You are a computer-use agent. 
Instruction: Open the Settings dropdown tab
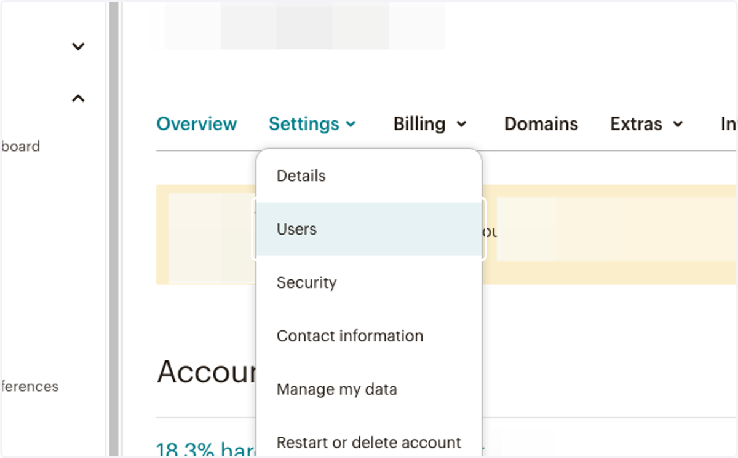point(312,124)
